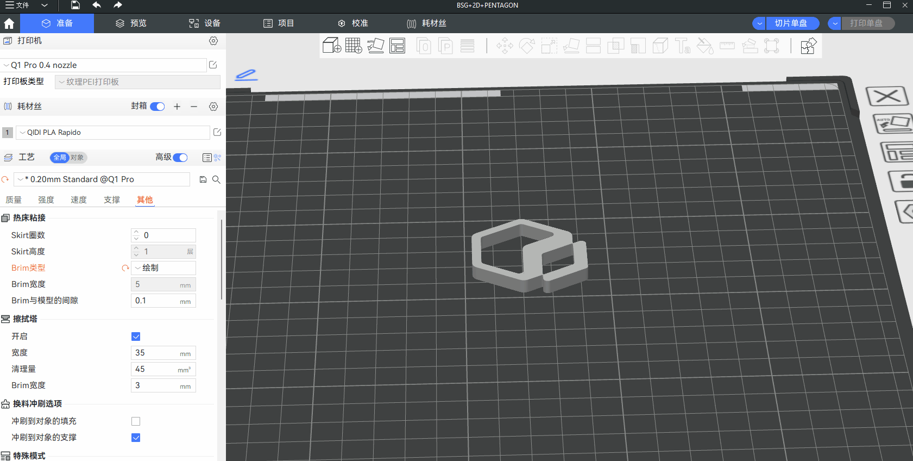Screen dimensions: 913x461
Task: Click the 切片单盘 slice button
Action: (791, 23)
